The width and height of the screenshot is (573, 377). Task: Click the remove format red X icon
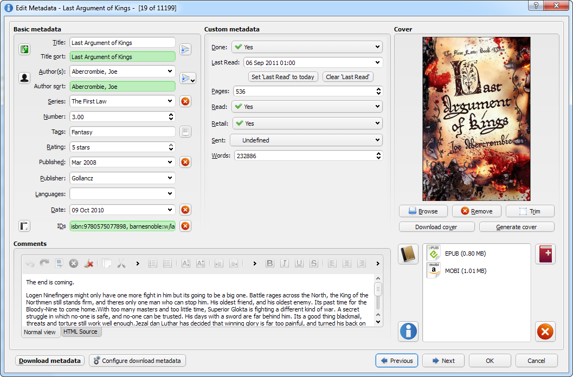(545, 331)
